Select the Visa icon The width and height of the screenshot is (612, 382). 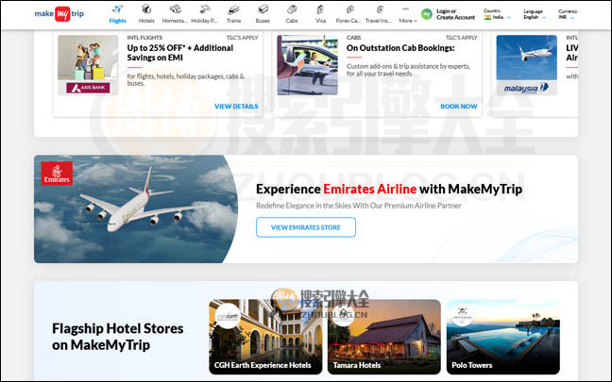coord(320,9)
